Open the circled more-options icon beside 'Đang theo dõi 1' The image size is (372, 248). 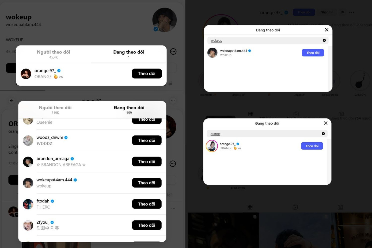pyautogui.click(x=173, y=52)
